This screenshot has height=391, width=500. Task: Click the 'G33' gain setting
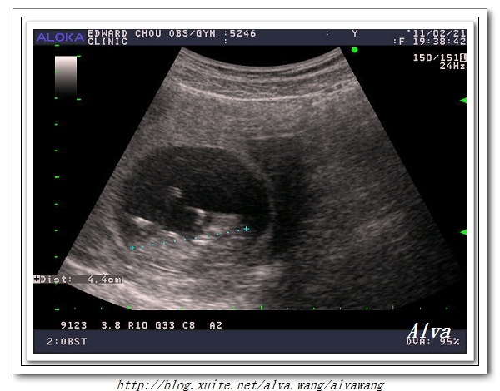(x=165, y=325)
